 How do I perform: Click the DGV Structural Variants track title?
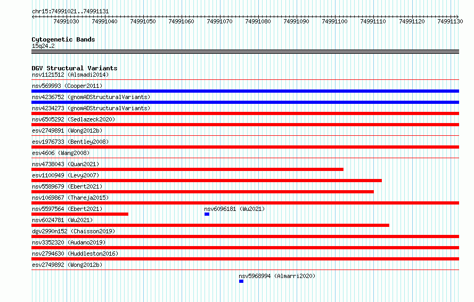75,68
